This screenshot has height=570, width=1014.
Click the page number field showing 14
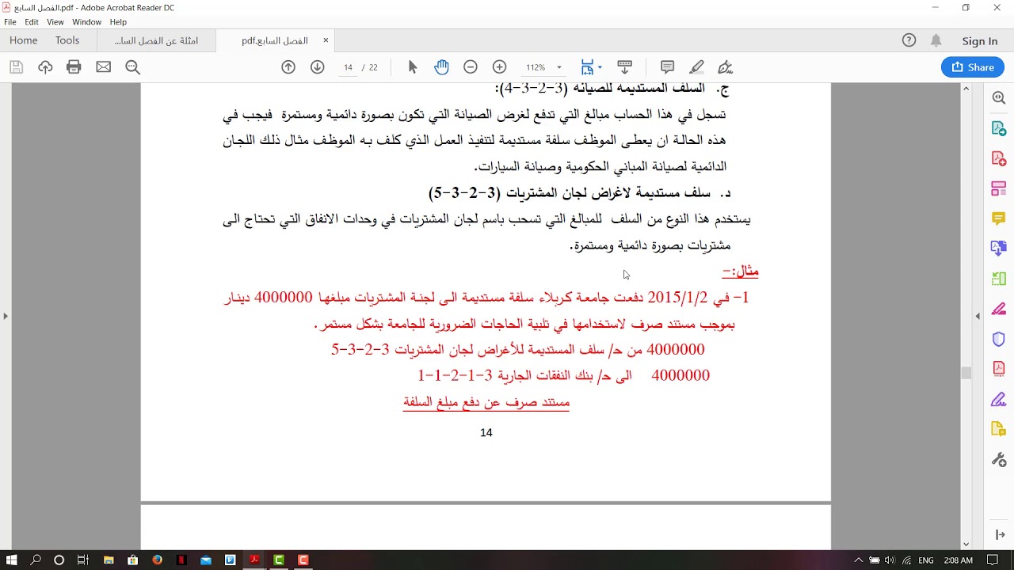click(x=348, y=67)
